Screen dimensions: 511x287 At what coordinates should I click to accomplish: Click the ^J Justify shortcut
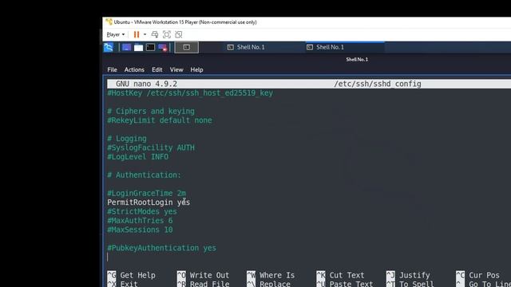(408, 275)
